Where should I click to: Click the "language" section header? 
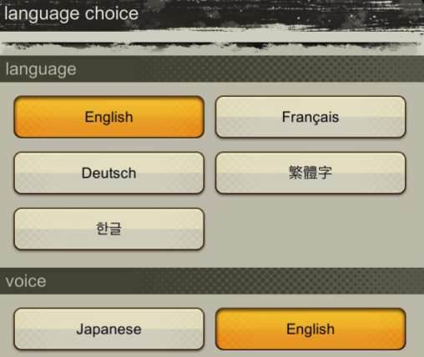point(212,68)
